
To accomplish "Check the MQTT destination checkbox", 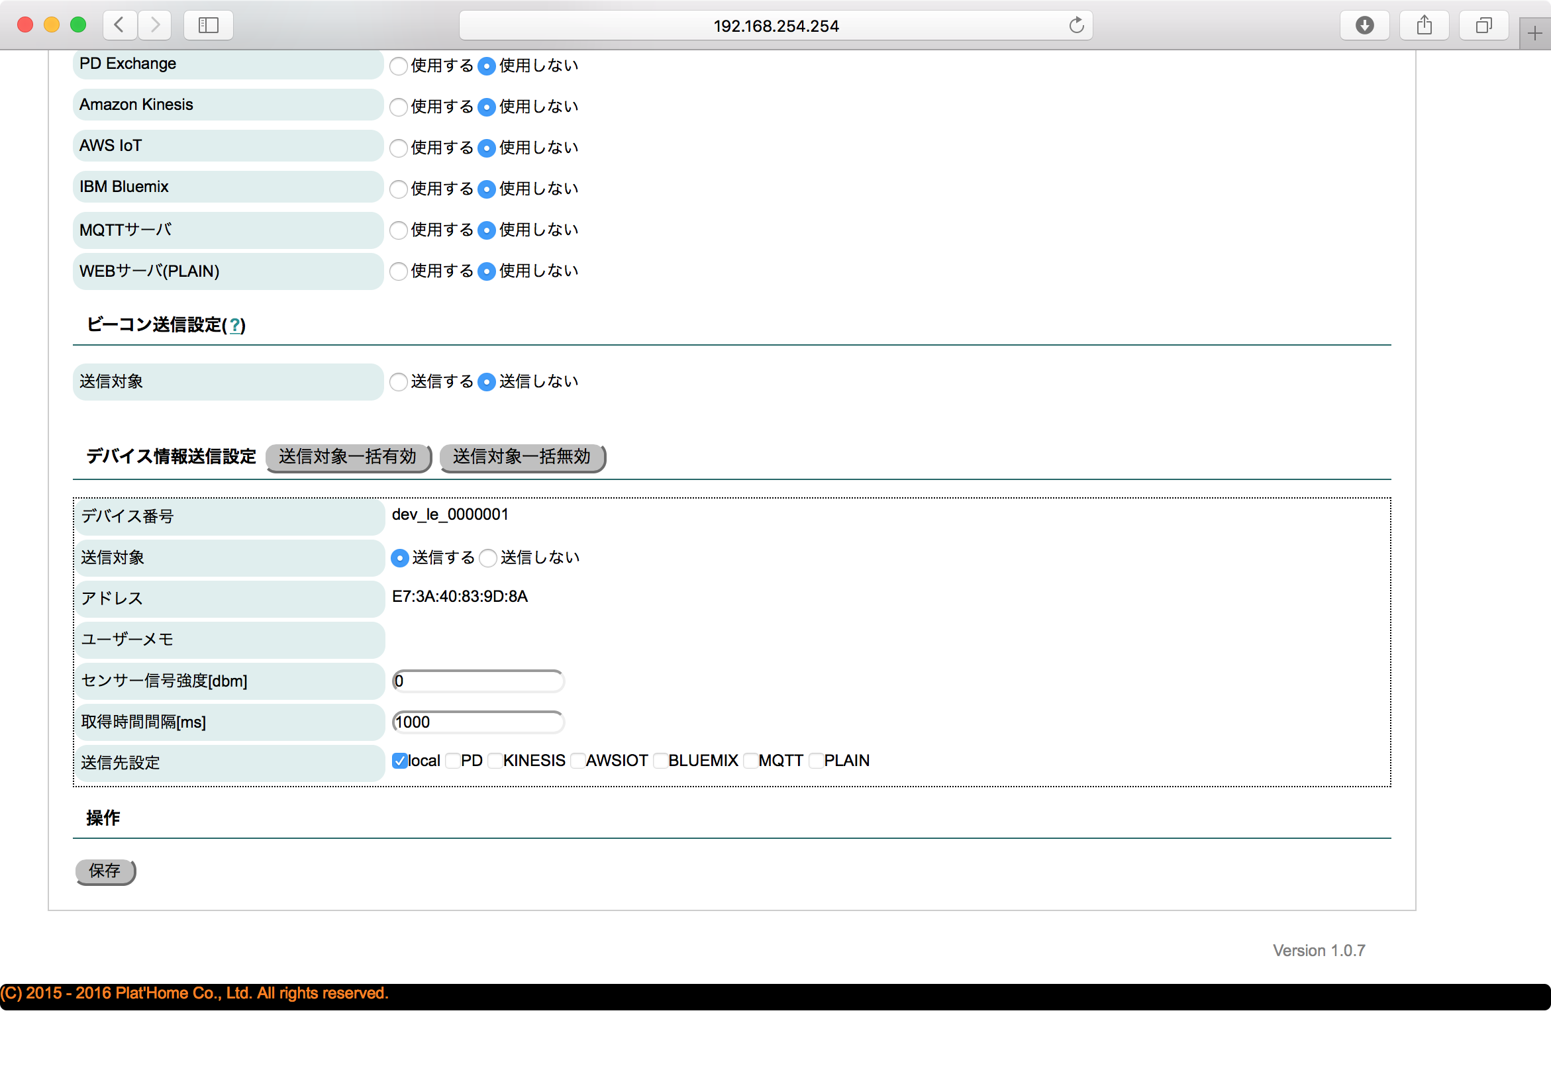I will (x=750, y=761).
